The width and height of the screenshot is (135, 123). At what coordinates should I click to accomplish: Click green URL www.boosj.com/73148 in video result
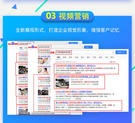[x=80, y=84]
